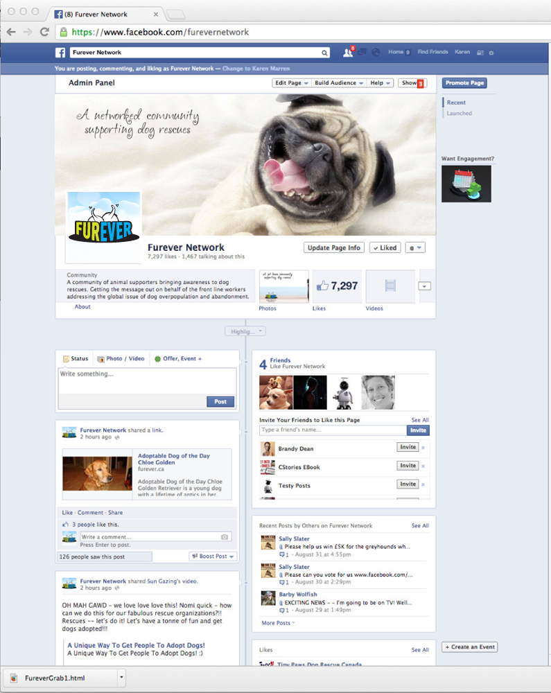Click in the Write something box
The height and width of the screenshot is (693, 551).
coord(147,381)
